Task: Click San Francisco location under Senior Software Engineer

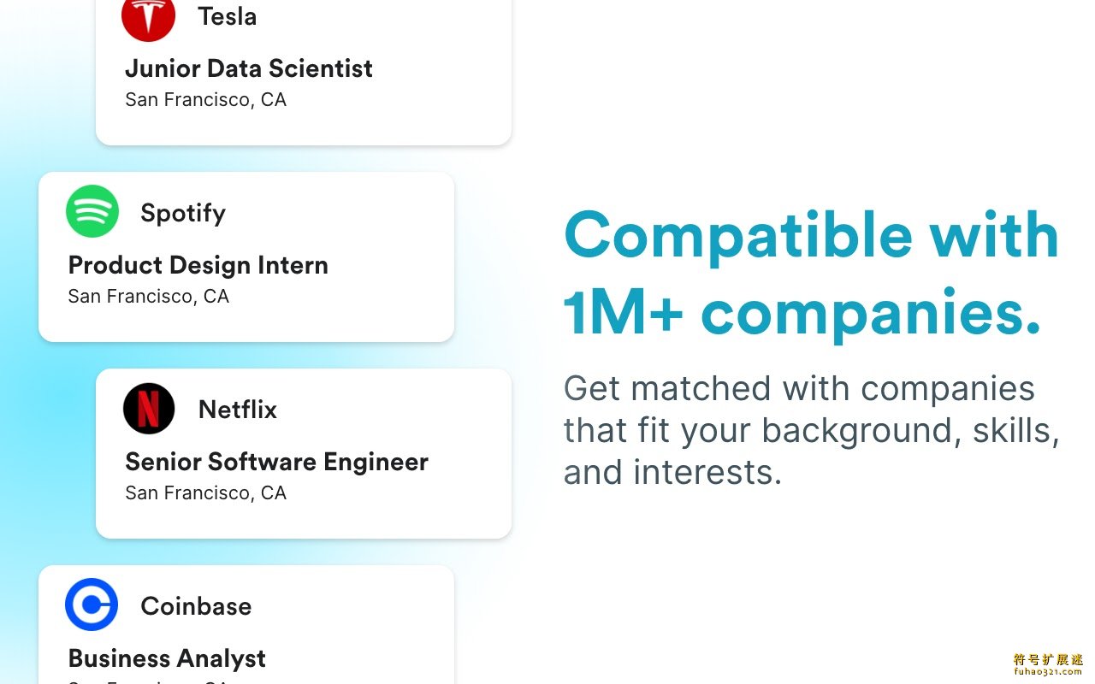Action: 205,493
